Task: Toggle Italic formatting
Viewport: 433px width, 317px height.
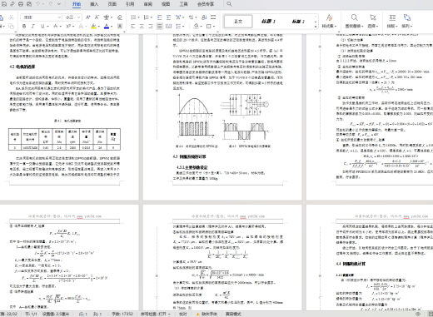Action: tap(33, 27)
